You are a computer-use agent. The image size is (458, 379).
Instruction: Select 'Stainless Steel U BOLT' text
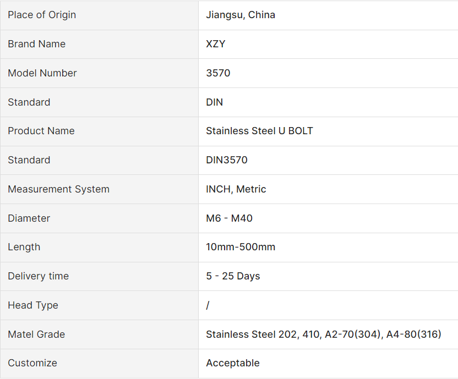(x=259, y=131)
